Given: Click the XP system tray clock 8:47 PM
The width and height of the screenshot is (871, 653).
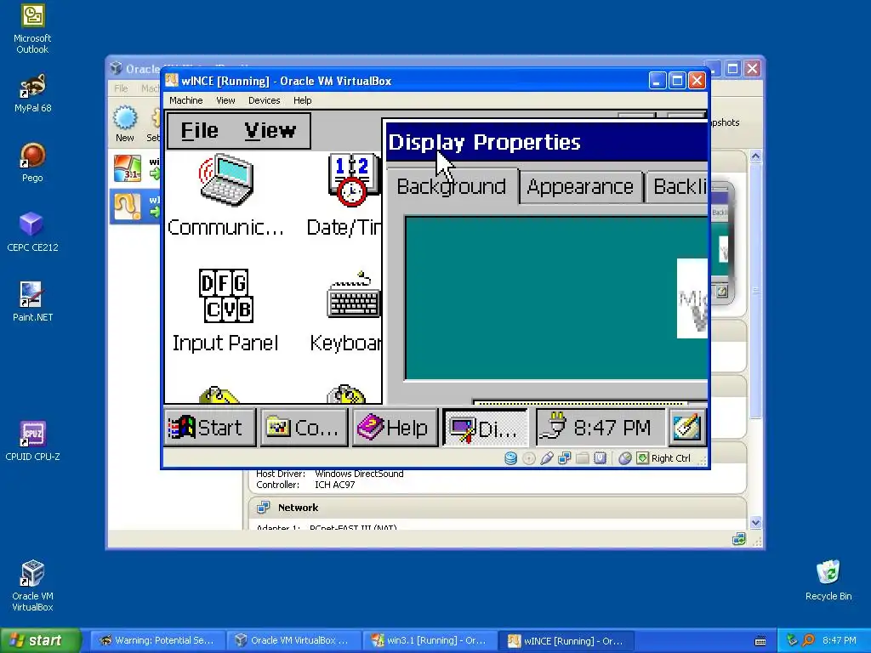Looking at the screenshot, I should (840, 640).
